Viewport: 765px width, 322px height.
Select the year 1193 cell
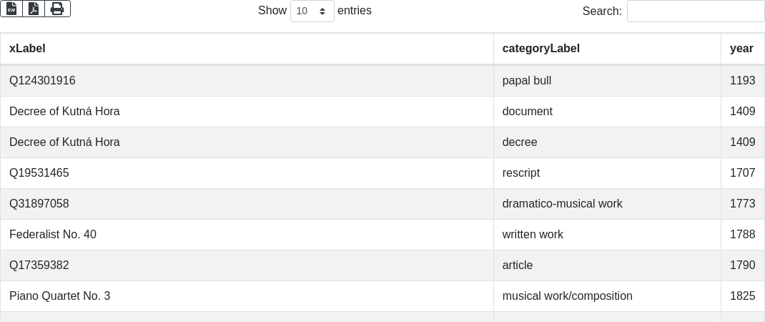pyautogui.click(x=742, y=81)
